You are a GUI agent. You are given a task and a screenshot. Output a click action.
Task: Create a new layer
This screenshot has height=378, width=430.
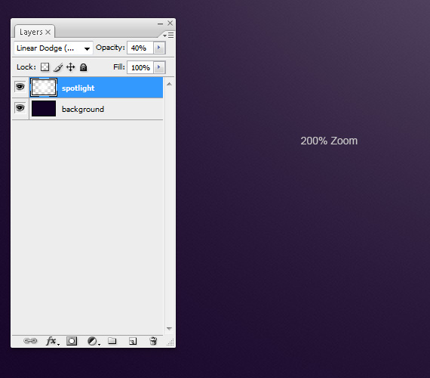133,341
